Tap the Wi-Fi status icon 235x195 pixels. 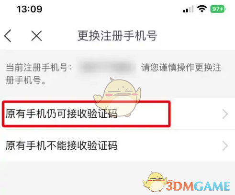[202, 9]
